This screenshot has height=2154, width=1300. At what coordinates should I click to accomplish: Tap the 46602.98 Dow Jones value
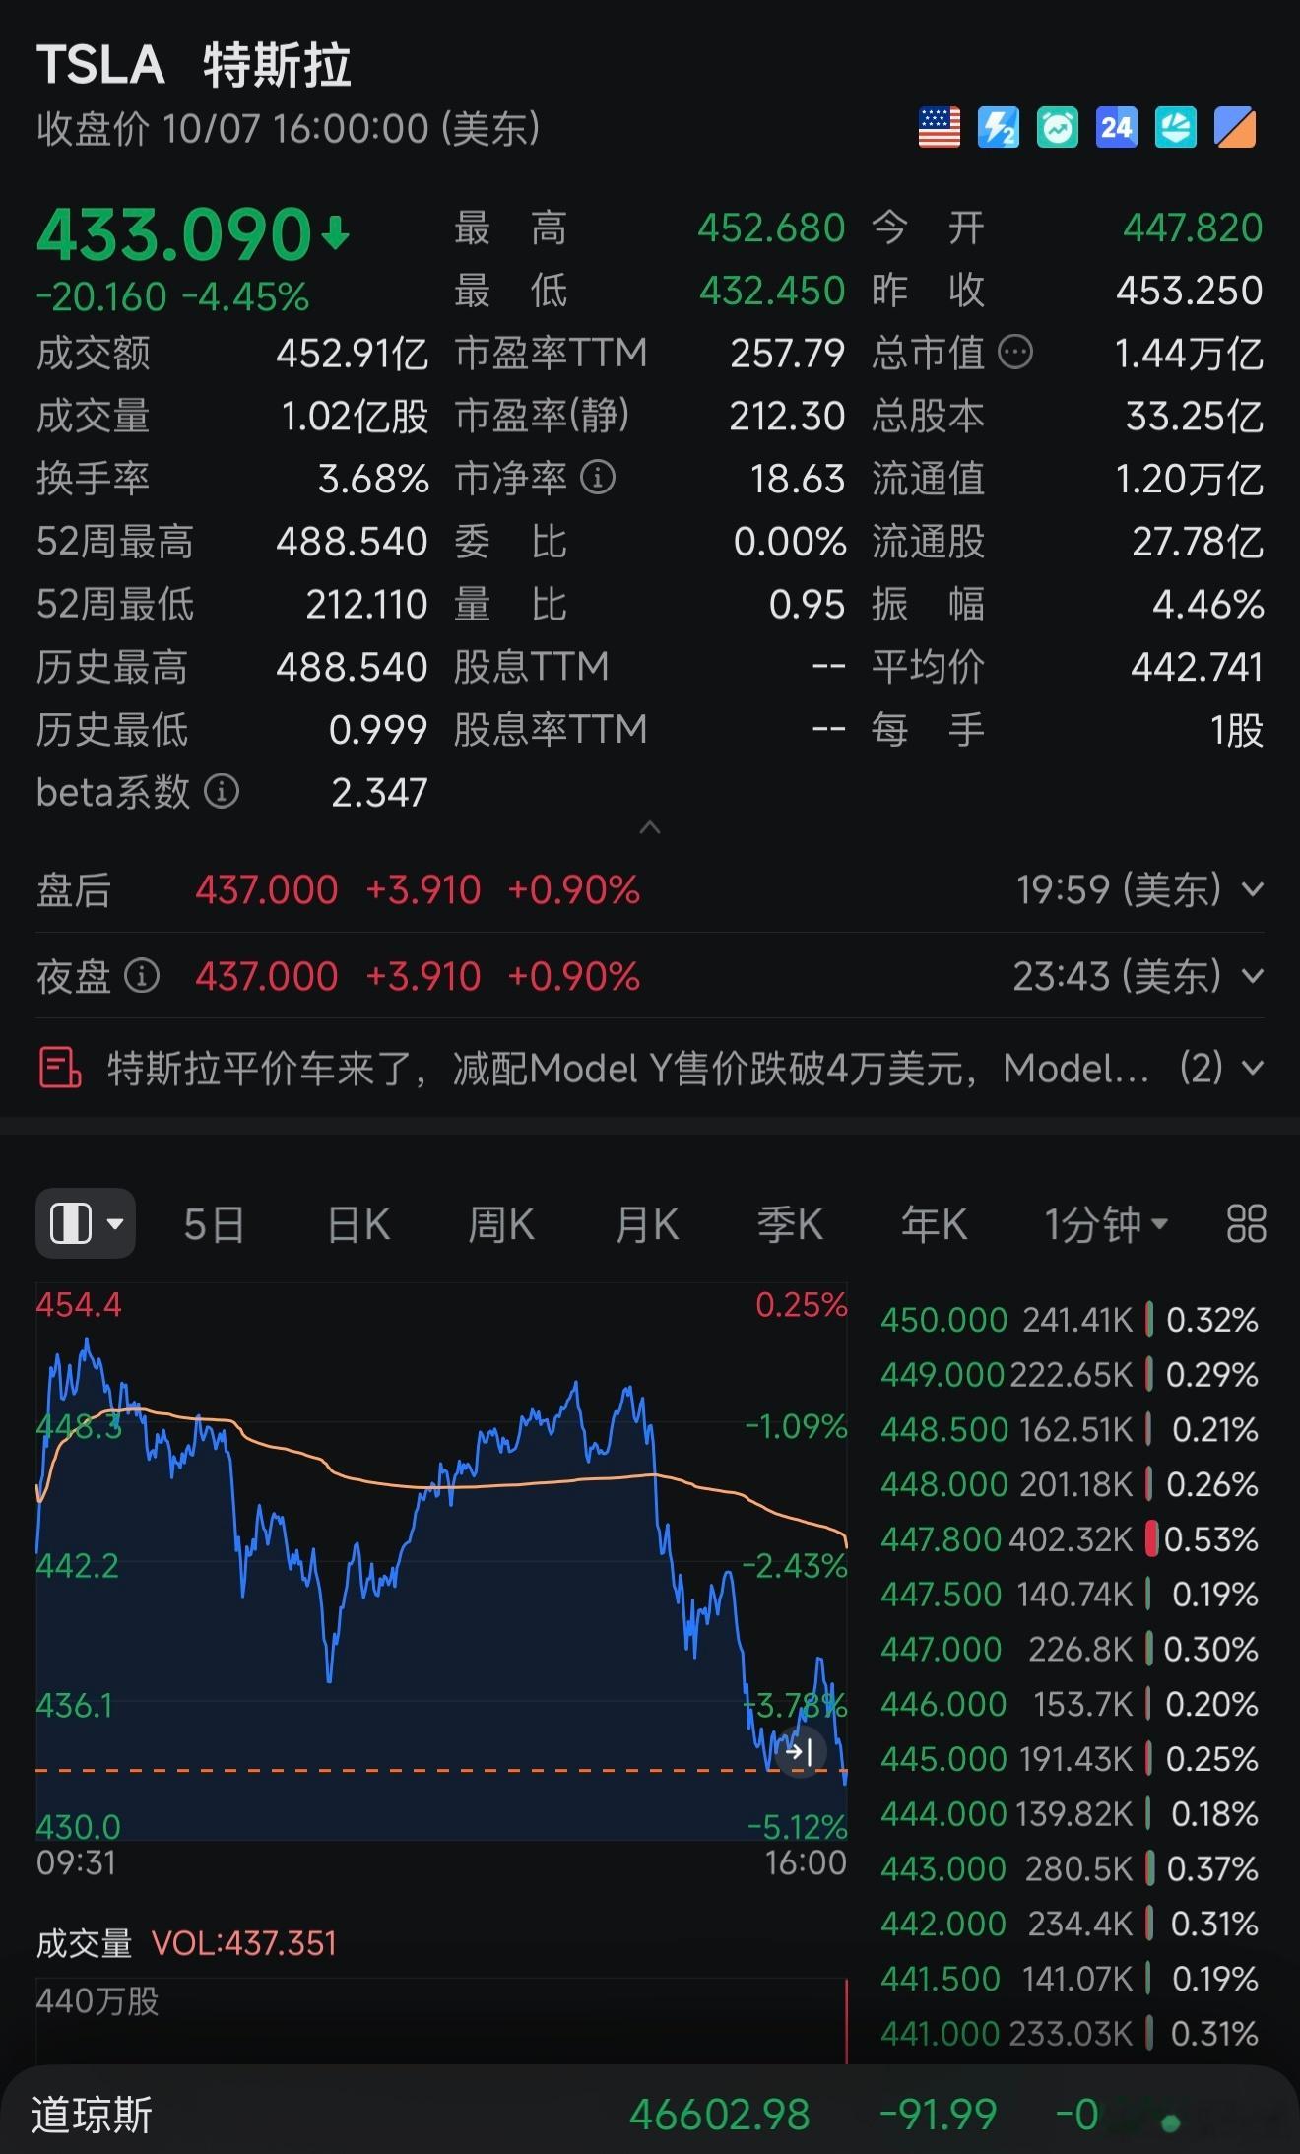(719, 2114)
